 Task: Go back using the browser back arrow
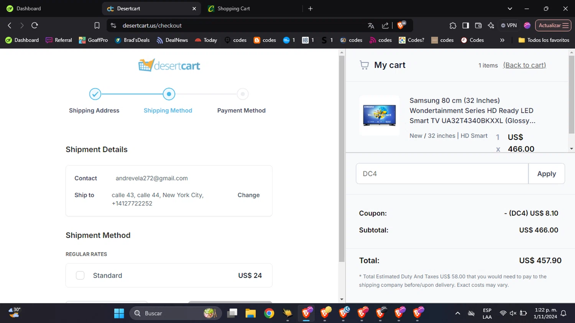10,25
